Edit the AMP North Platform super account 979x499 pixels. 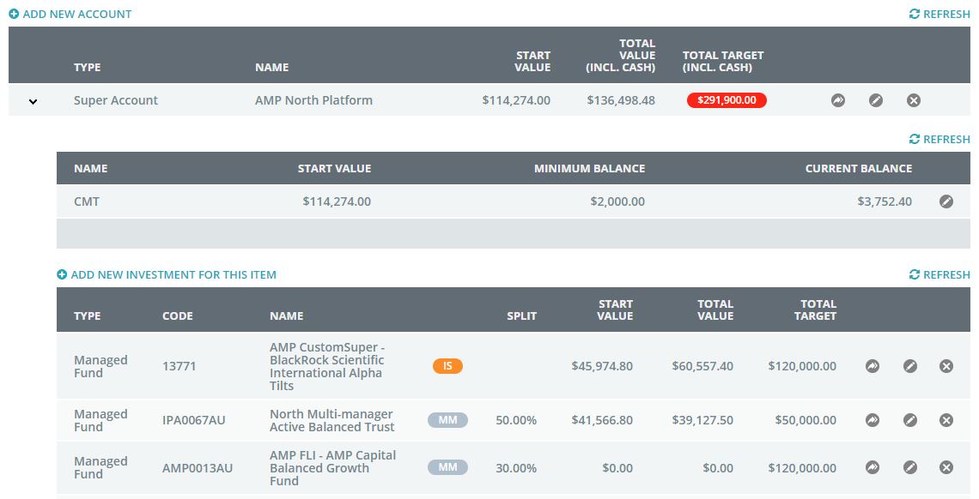(x=876, y=100)
